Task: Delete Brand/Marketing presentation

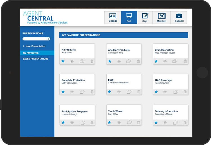Action: (x=185, y=61)
